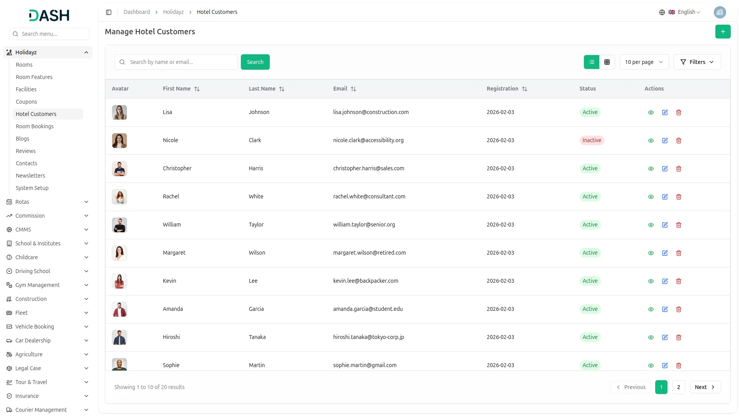Open the 10 per page dropdown
740x416 pixels.
coord(644,62)
